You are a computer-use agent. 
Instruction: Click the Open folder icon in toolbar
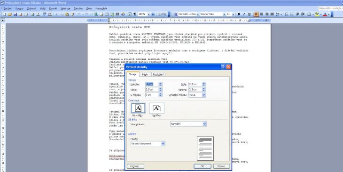9,14
